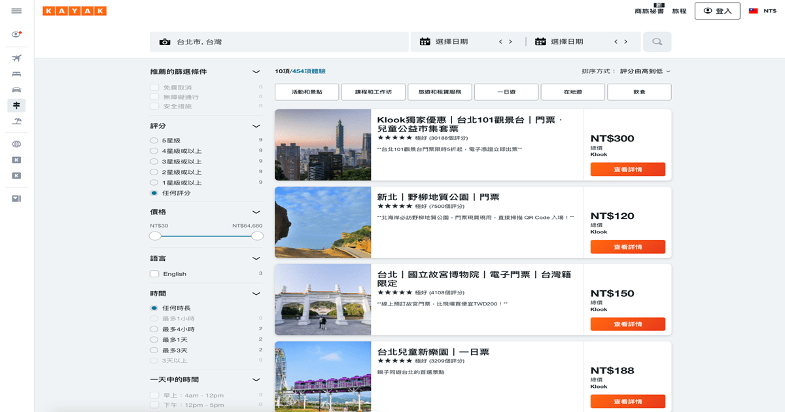Image resolution: width=785 pixels, height=412 pixels.
Task: Choose the 最多4小時 duration radio
Action: tap(154, 329)
